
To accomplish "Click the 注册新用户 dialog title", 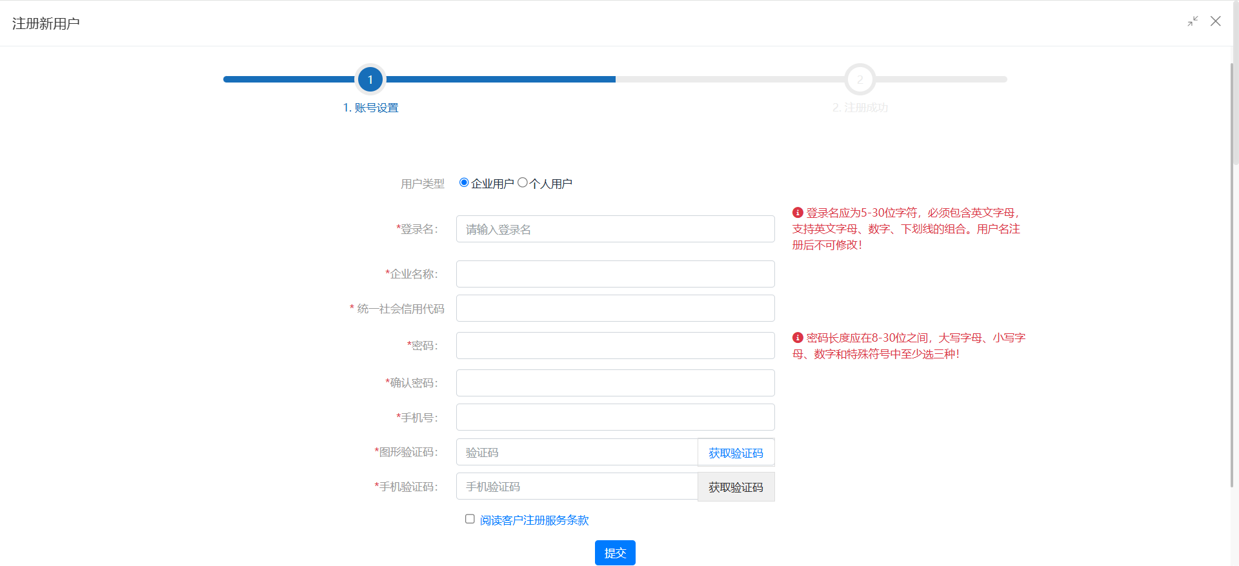I will 46,23.
